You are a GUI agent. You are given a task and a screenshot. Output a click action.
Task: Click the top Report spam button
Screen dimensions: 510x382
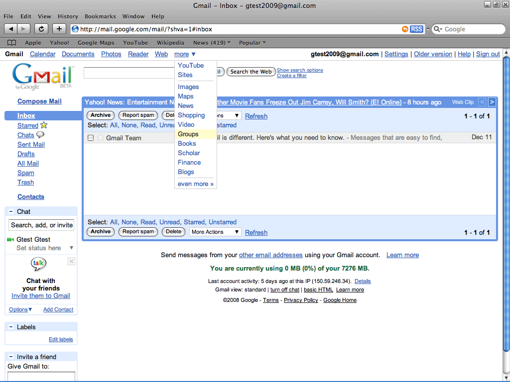tap(138, 115)
